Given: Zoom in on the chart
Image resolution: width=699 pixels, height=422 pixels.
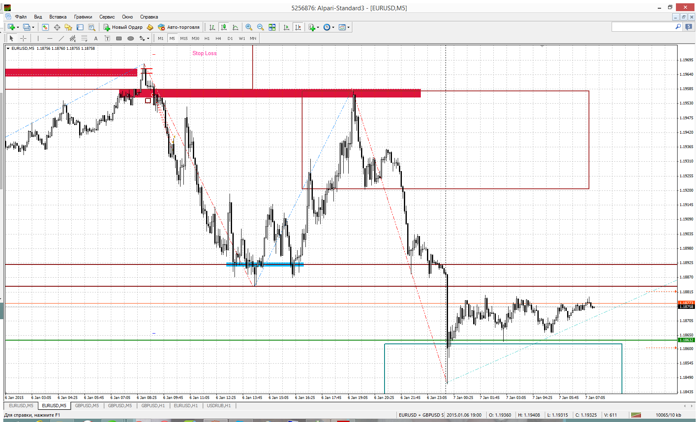Looking at the screenshot, I should 249,27.
